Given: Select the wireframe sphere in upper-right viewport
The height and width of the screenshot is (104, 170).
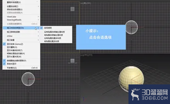Looking at the screenshot, I should click(132, 27).
